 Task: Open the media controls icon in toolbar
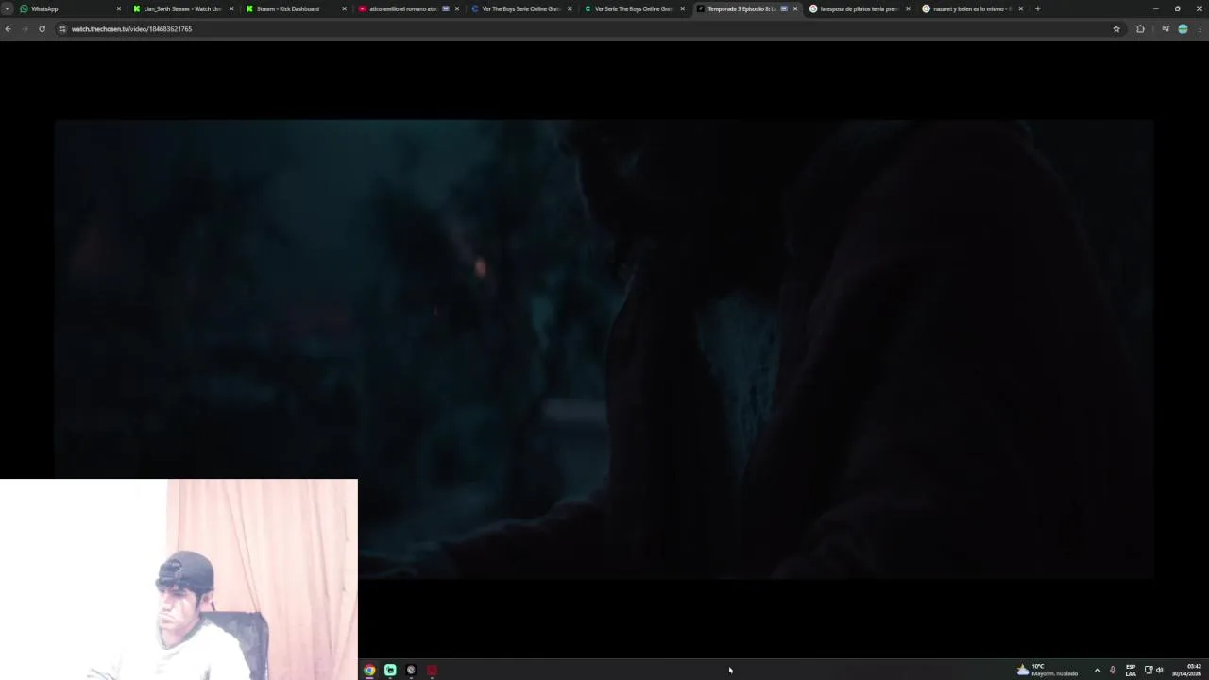(1166, 29)
